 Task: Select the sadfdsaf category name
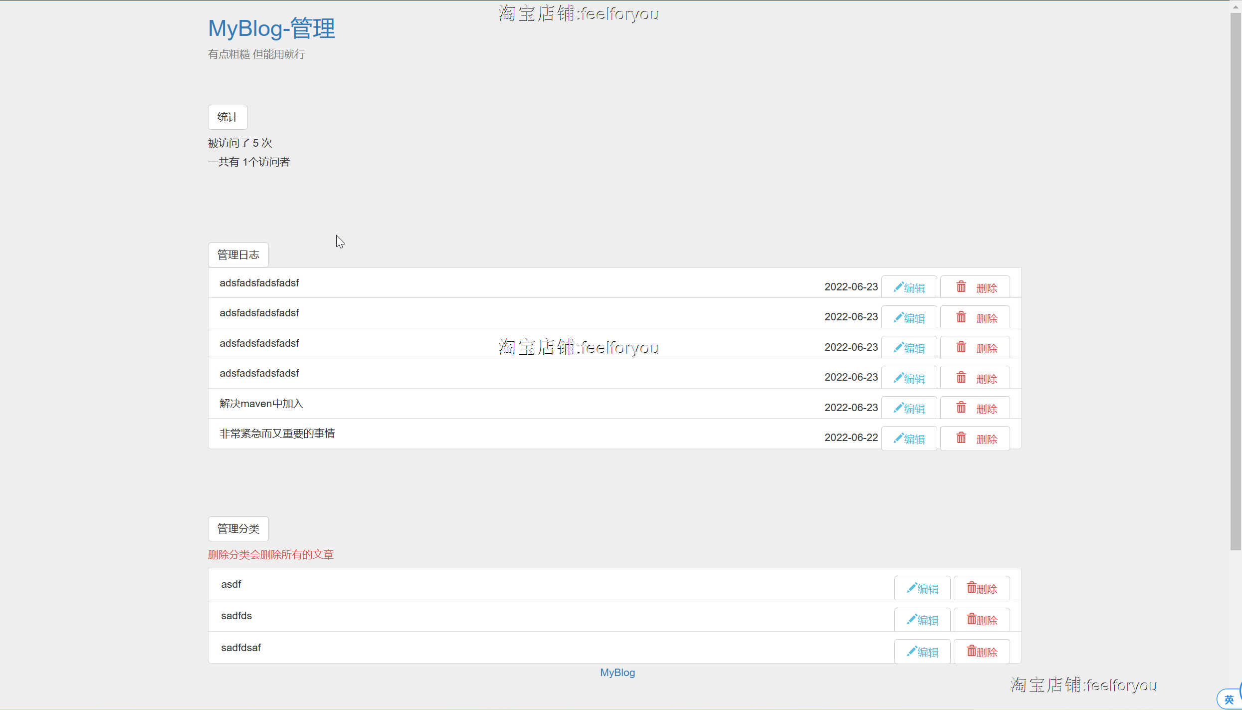[241, 648]
